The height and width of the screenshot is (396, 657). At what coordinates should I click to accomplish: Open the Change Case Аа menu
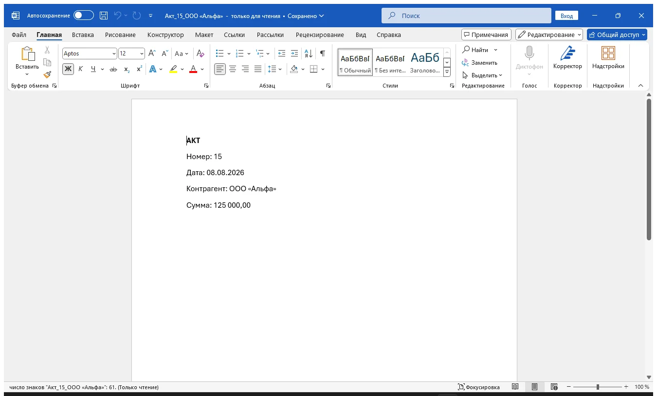(182, 54)
